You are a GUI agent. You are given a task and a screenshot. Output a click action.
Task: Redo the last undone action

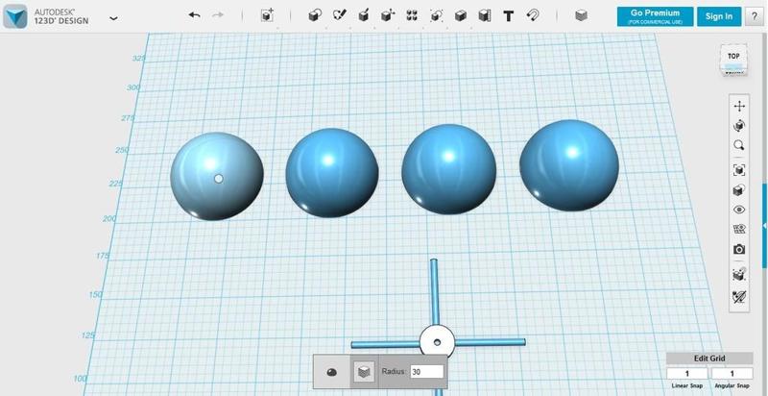click(218, 15)
